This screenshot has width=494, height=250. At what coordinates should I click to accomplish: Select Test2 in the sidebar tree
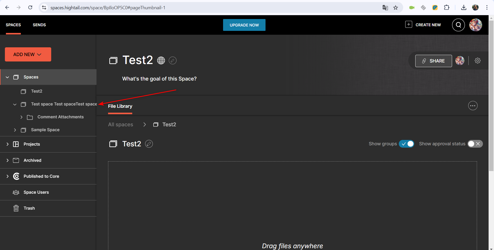[x=37, y=91]
